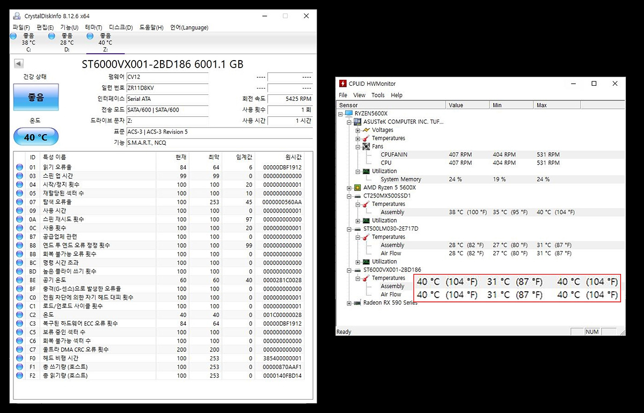Click status circle of read error rate row 01

20,167
